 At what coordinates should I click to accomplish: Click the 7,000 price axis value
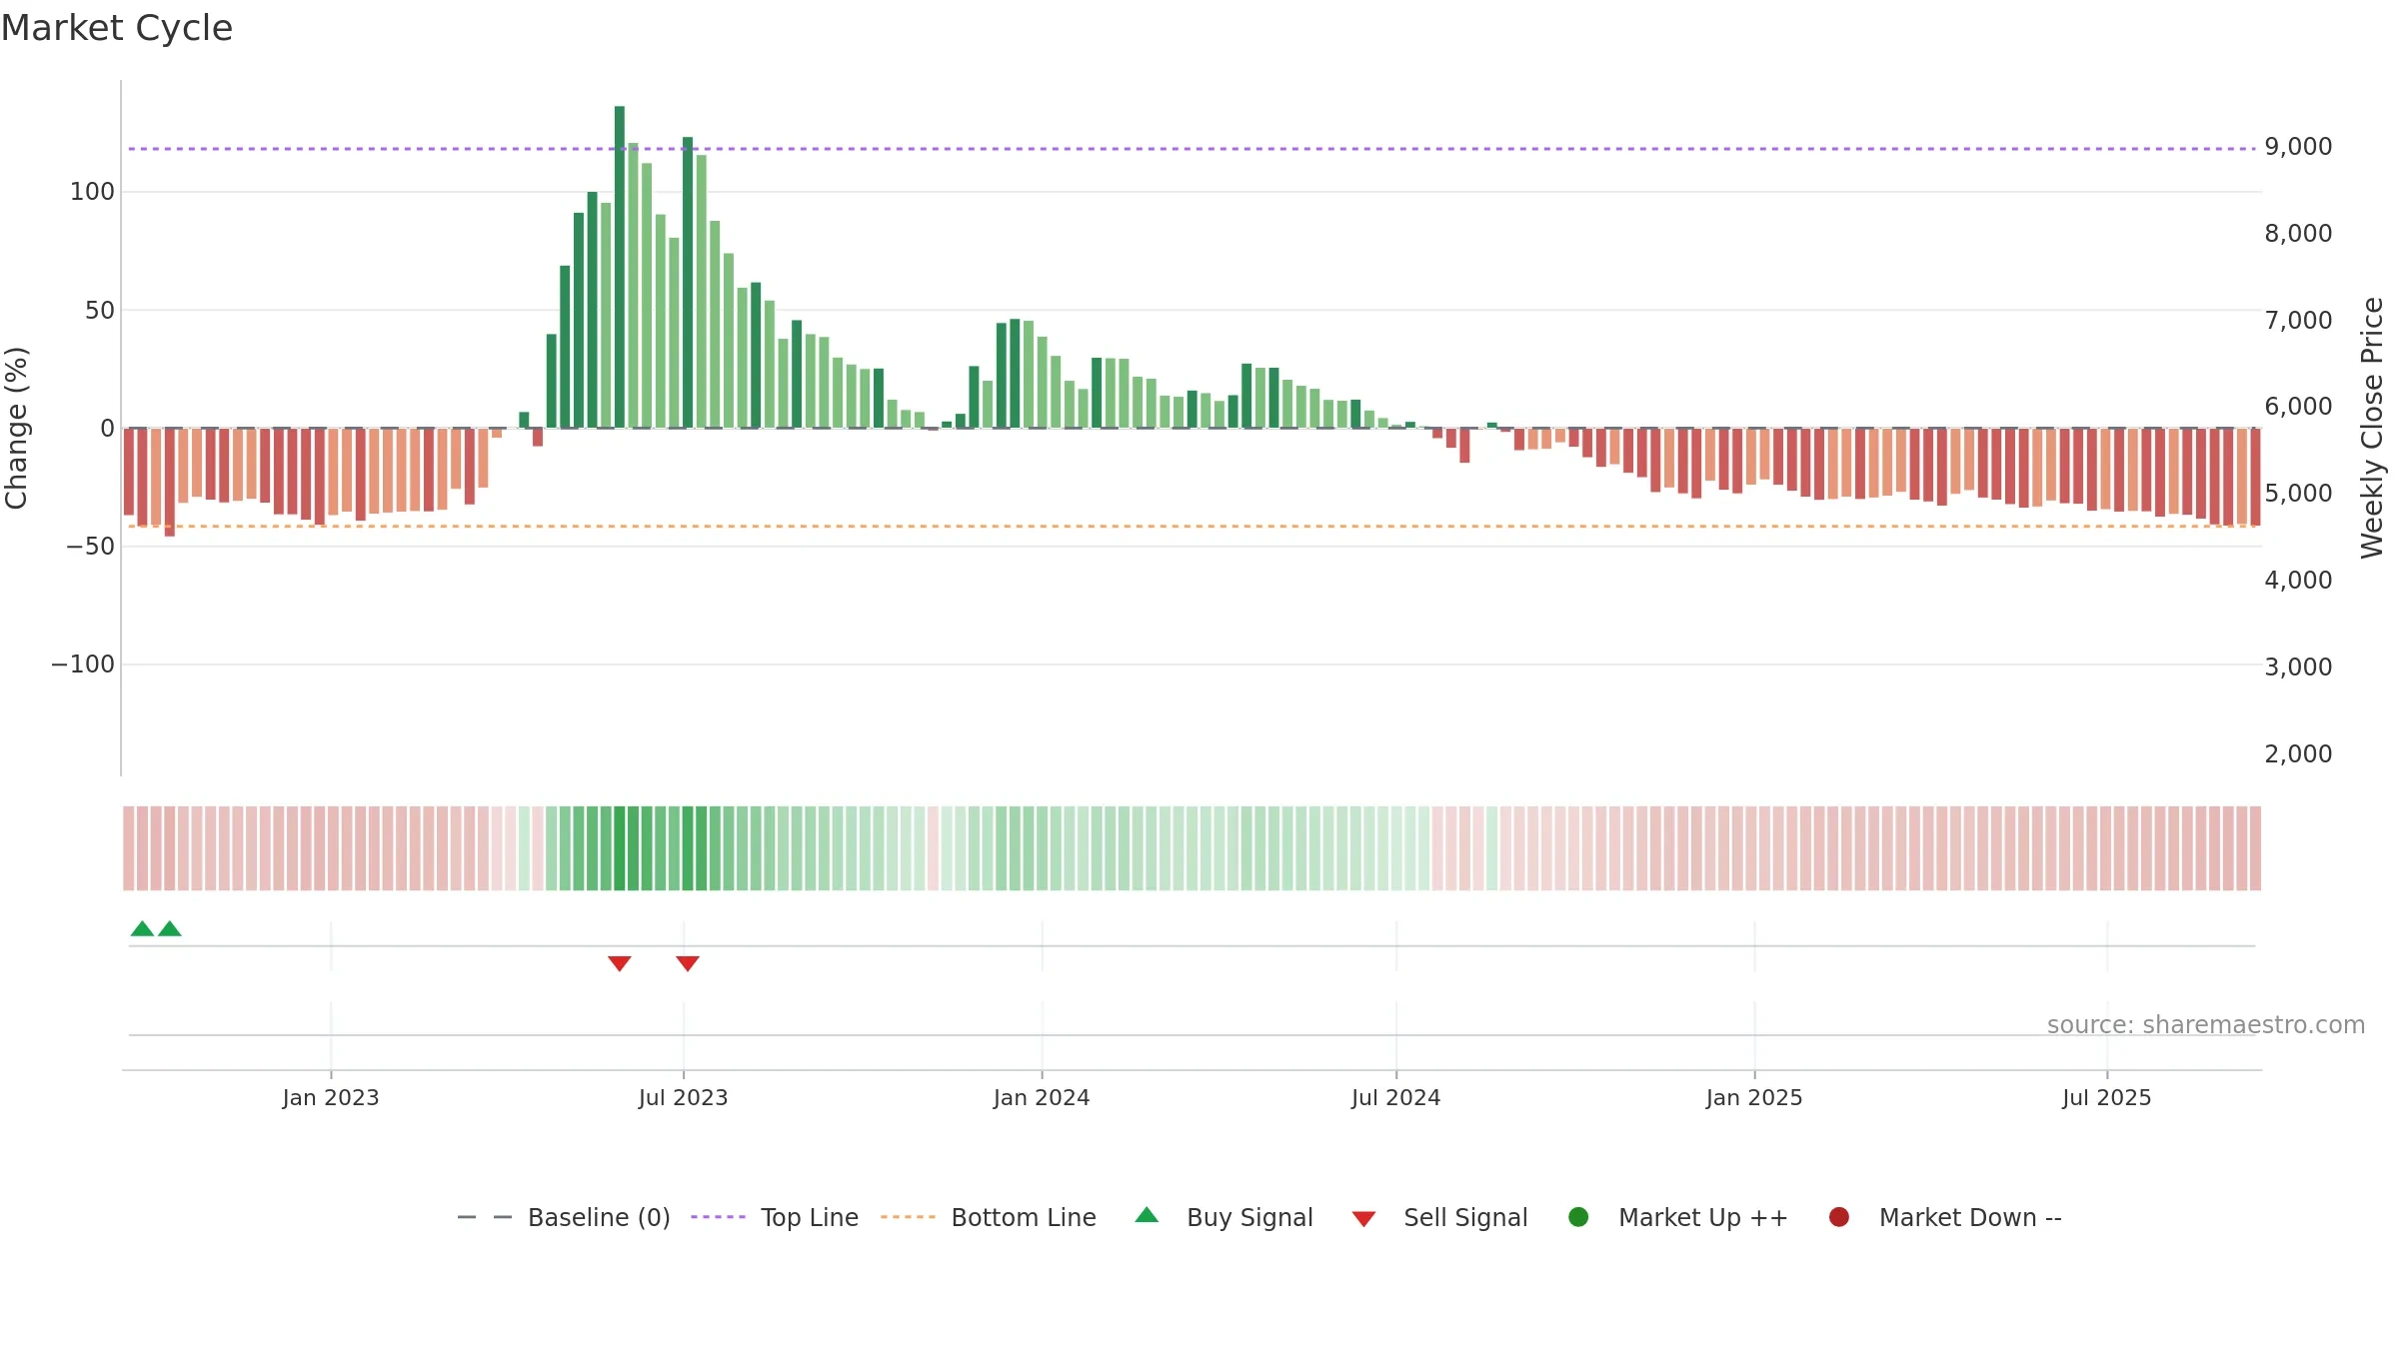(2298, 321)
